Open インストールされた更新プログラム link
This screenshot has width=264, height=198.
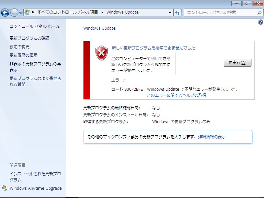click(35, 177)
